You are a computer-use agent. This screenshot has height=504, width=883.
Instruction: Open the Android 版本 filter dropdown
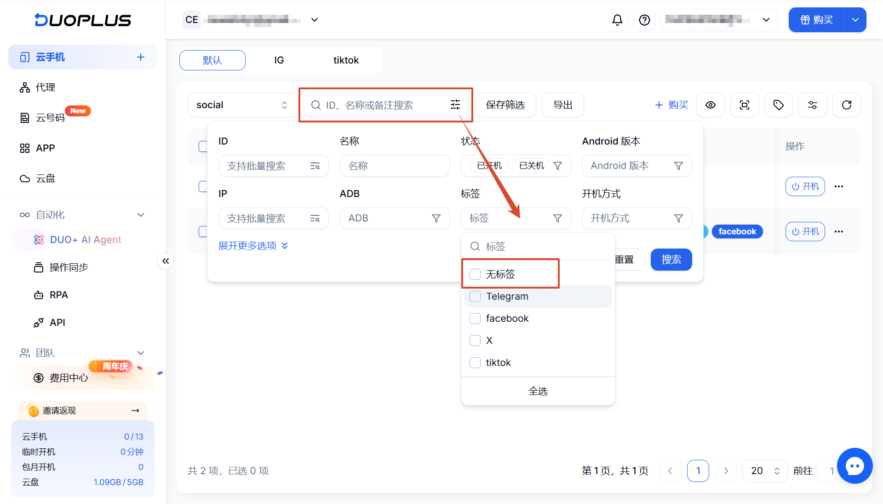(x=637, y=166)
